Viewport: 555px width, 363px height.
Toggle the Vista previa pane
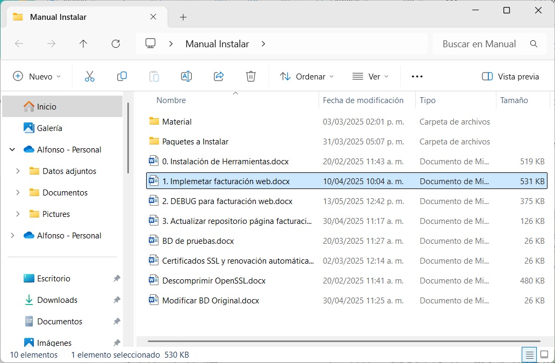click(510, 76)
